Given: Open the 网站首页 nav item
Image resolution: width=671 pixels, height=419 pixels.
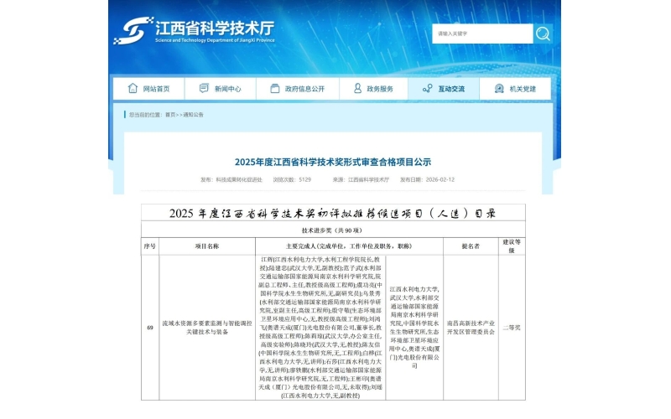Looking at the screenshot, I should click(x=149, y=89).
